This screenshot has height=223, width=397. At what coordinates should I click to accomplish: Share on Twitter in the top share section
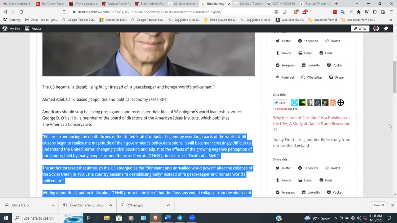click(x=283, y=41)
